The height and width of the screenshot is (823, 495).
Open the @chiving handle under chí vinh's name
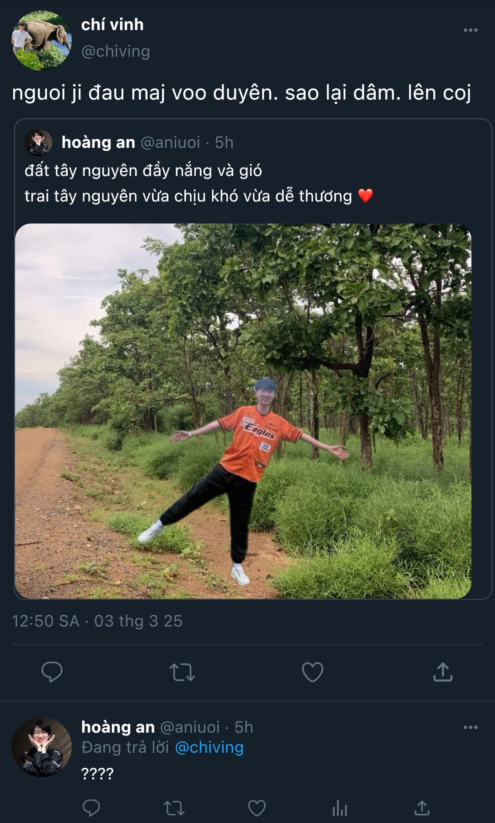tap(116, 51)
